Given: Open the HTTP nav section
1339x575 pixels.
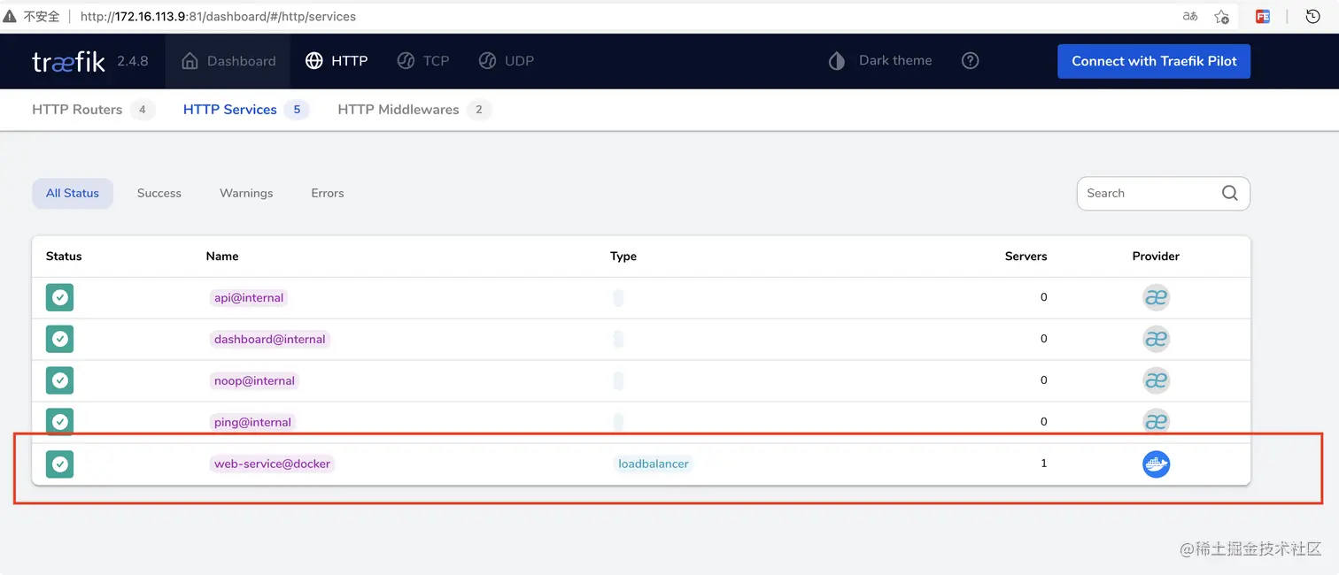Looking at the screenshot, I should coord(337,61).
